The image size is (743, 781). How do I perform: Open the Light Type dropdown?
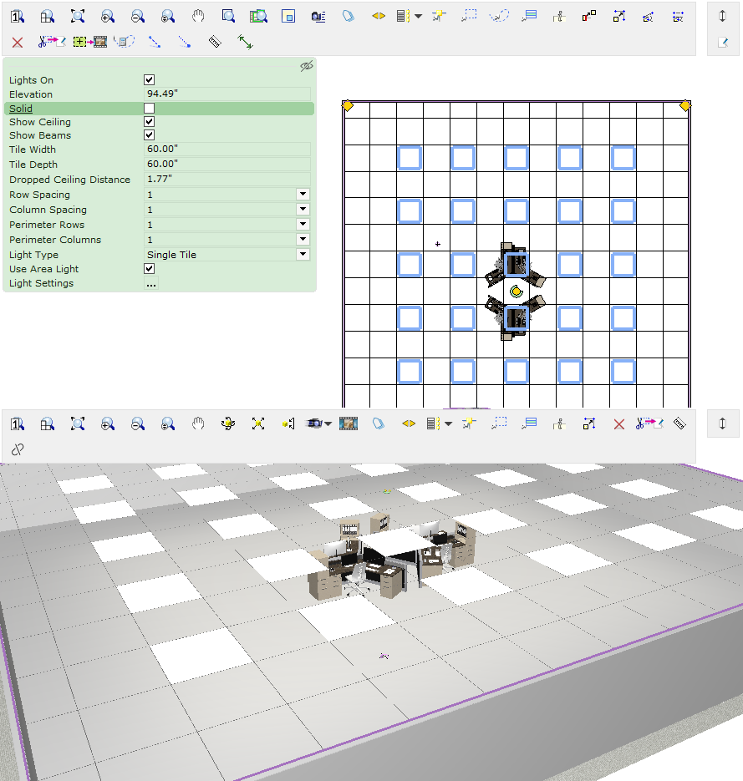(303, 255)
